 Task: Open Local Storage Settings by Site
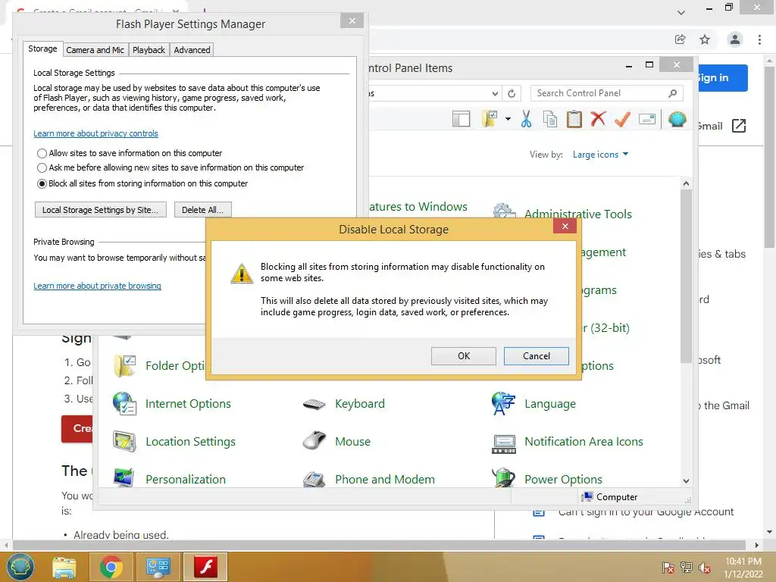coord(101,210)
